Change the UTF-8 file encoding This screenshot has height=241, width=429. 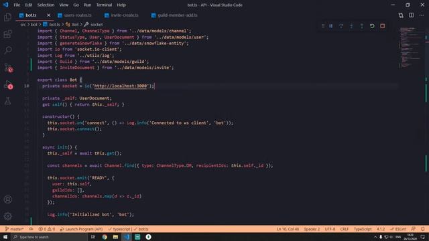point(330,229)
